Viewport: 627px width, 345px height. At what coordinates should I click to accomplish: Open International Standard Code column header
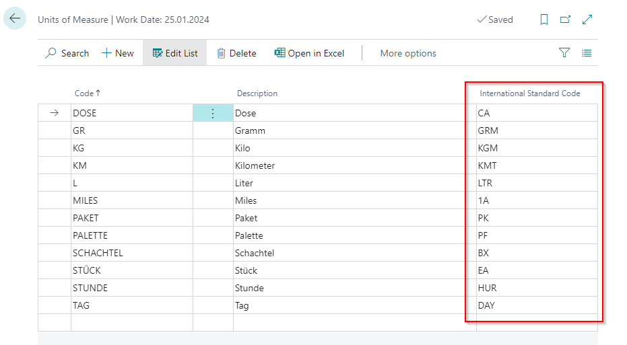click(529, 93)
